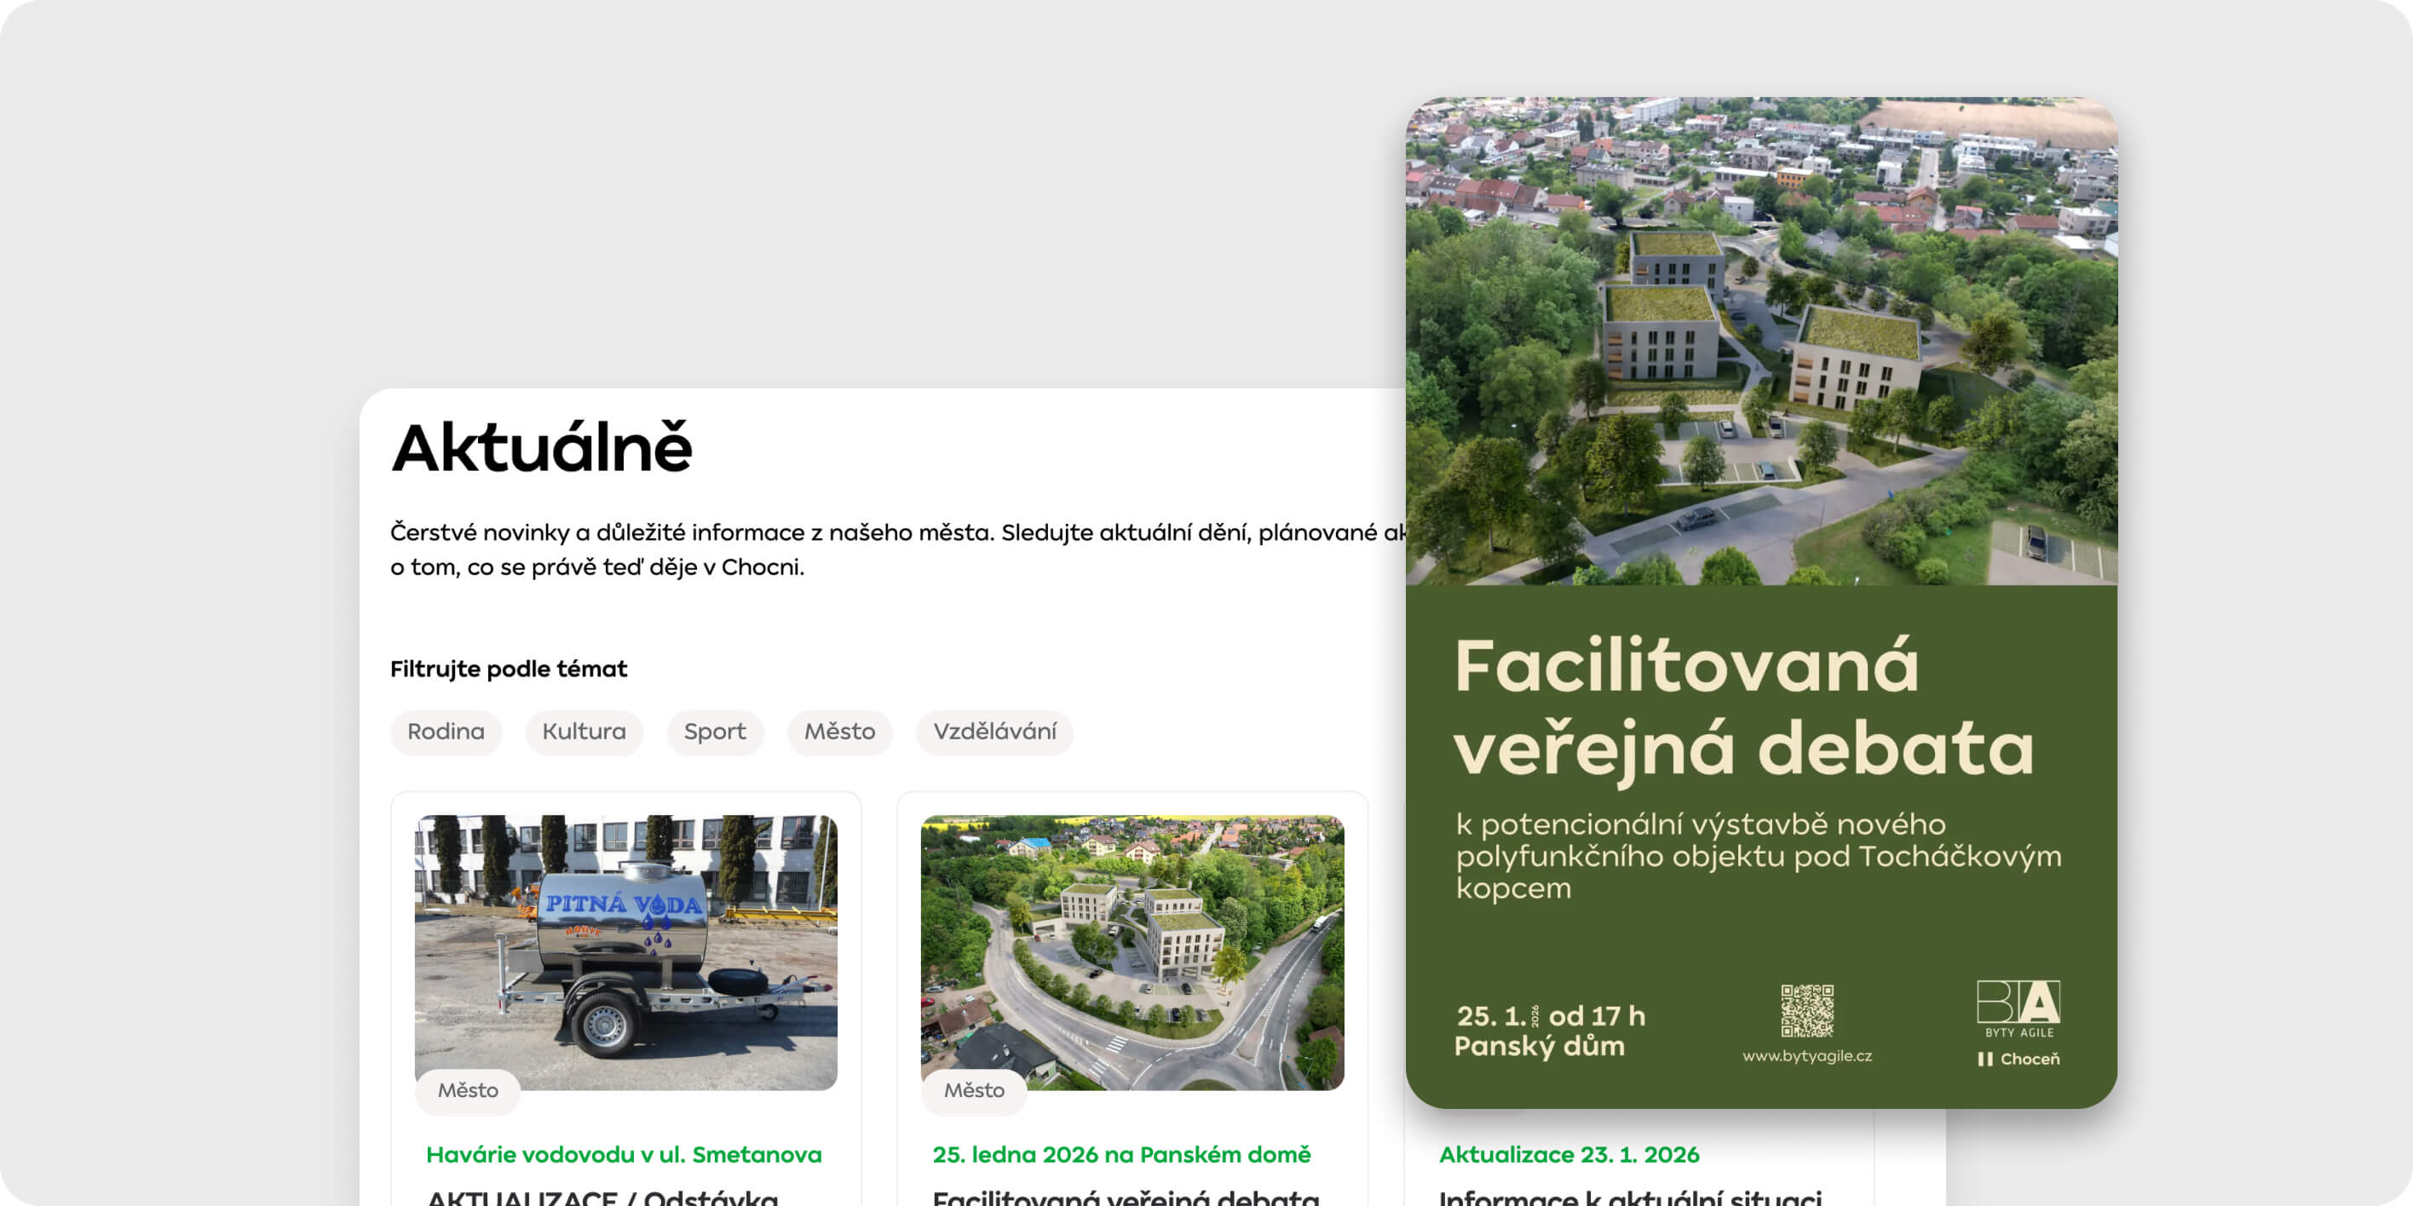Image resolution: width=2413 pixels, height=1206 pixels.
Task: Open the www.bytyagile.cz web address
Action: (x=1807, y=1056)
